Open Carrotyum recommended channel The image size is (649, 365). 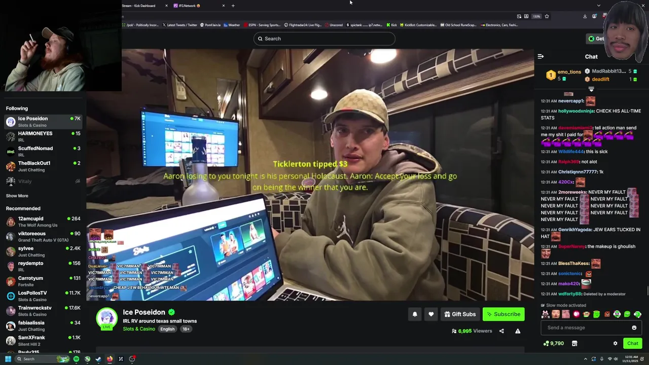pos(43,281)
